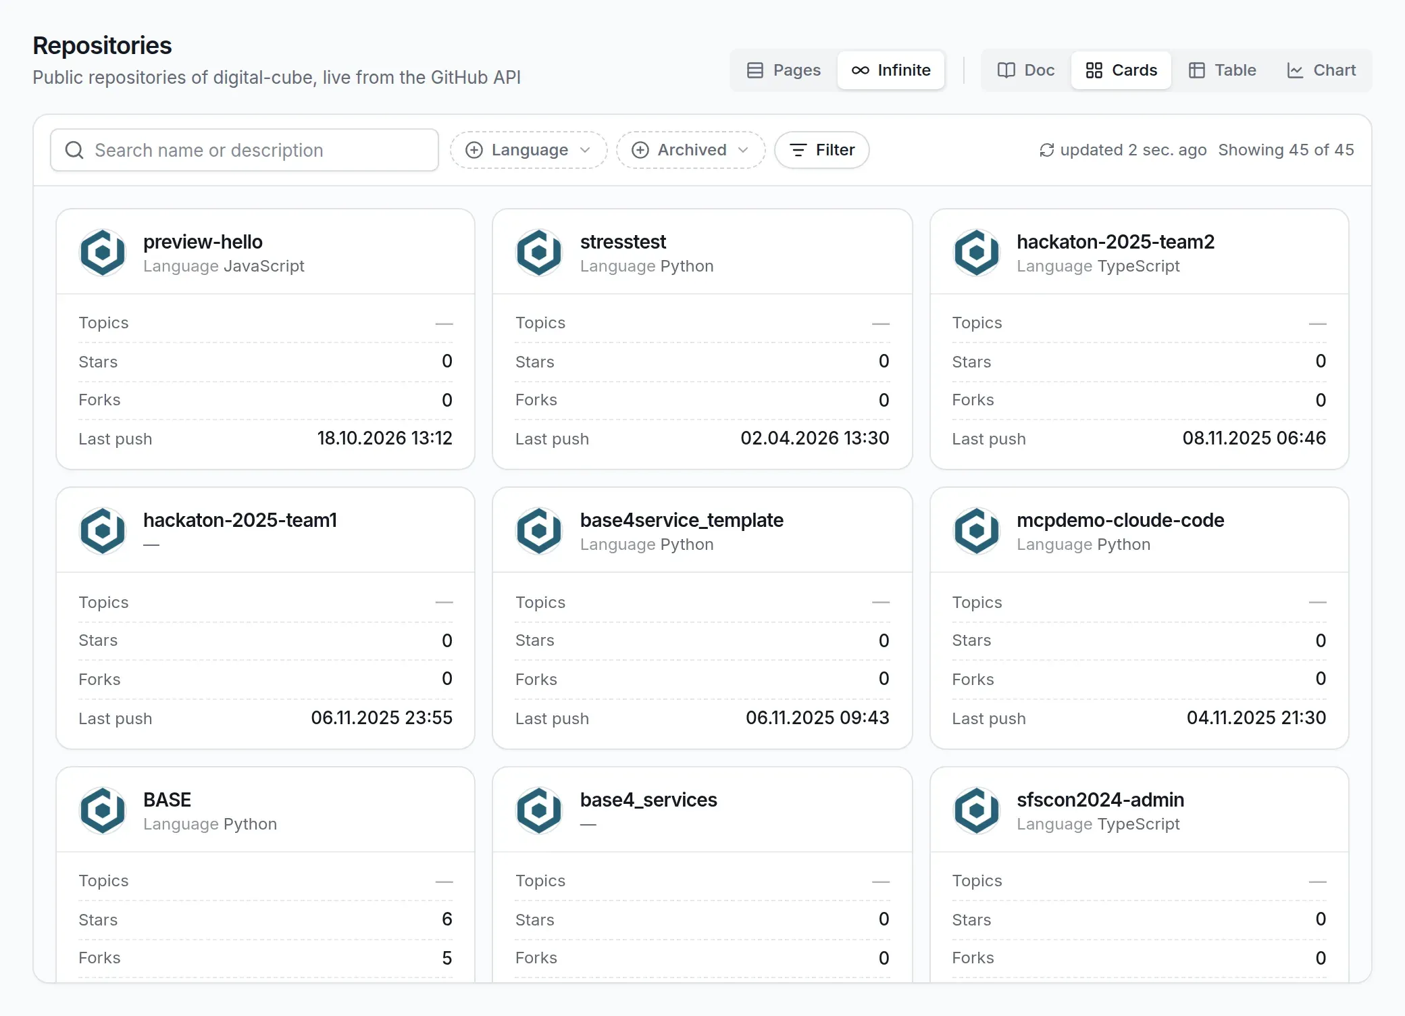Click the infinity icon on Infinite tab
The width and height of the screenshot is (1405, 1016).
pyautogui.click(x=860, y=70)
